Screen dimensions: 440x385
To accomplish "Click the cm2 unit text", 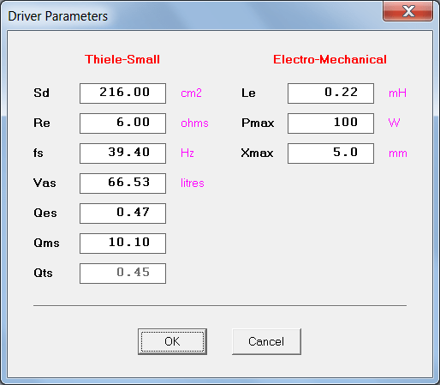I will (x=192, y=93).
